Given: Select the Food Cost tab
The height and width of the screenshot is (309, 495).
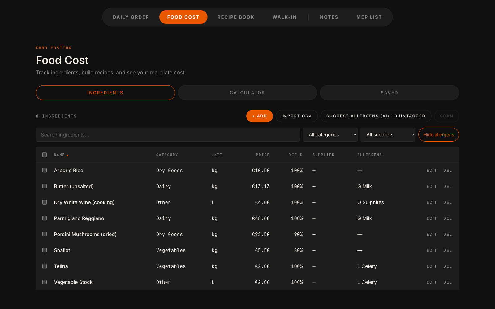Looking at the screenshot, I should coord(183,17).
